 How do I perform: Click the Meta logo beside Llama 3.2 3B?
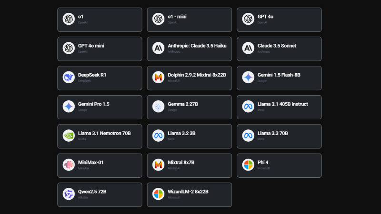click(158, 136)
